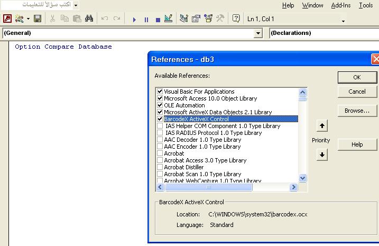The width and height of the screenshot is (379, 246).
Task: Uncheck the OLE Automation checkbox
Action: (160, 105)
